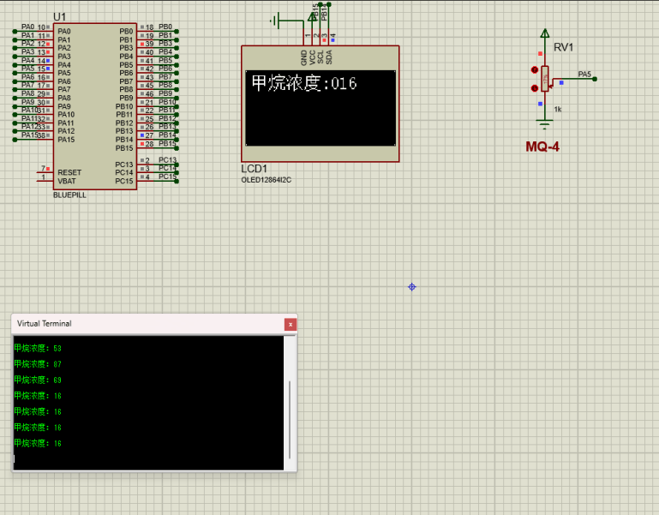Select the MQ-4 text label
659x515 pixels.
pyautogui.click(x=542, y=147)
